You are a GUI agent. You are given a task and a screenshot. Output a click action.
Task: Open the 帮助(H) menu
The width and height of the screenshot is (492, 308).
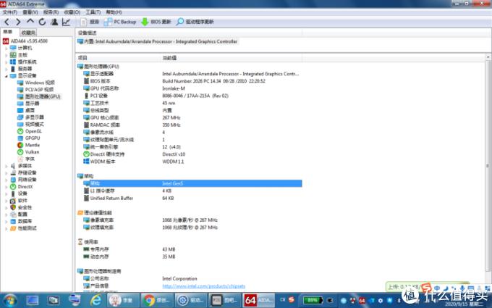tap(114, 12)
